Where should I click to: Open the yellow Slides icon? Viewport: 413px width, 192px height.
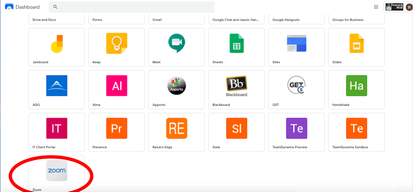point(356,43)
